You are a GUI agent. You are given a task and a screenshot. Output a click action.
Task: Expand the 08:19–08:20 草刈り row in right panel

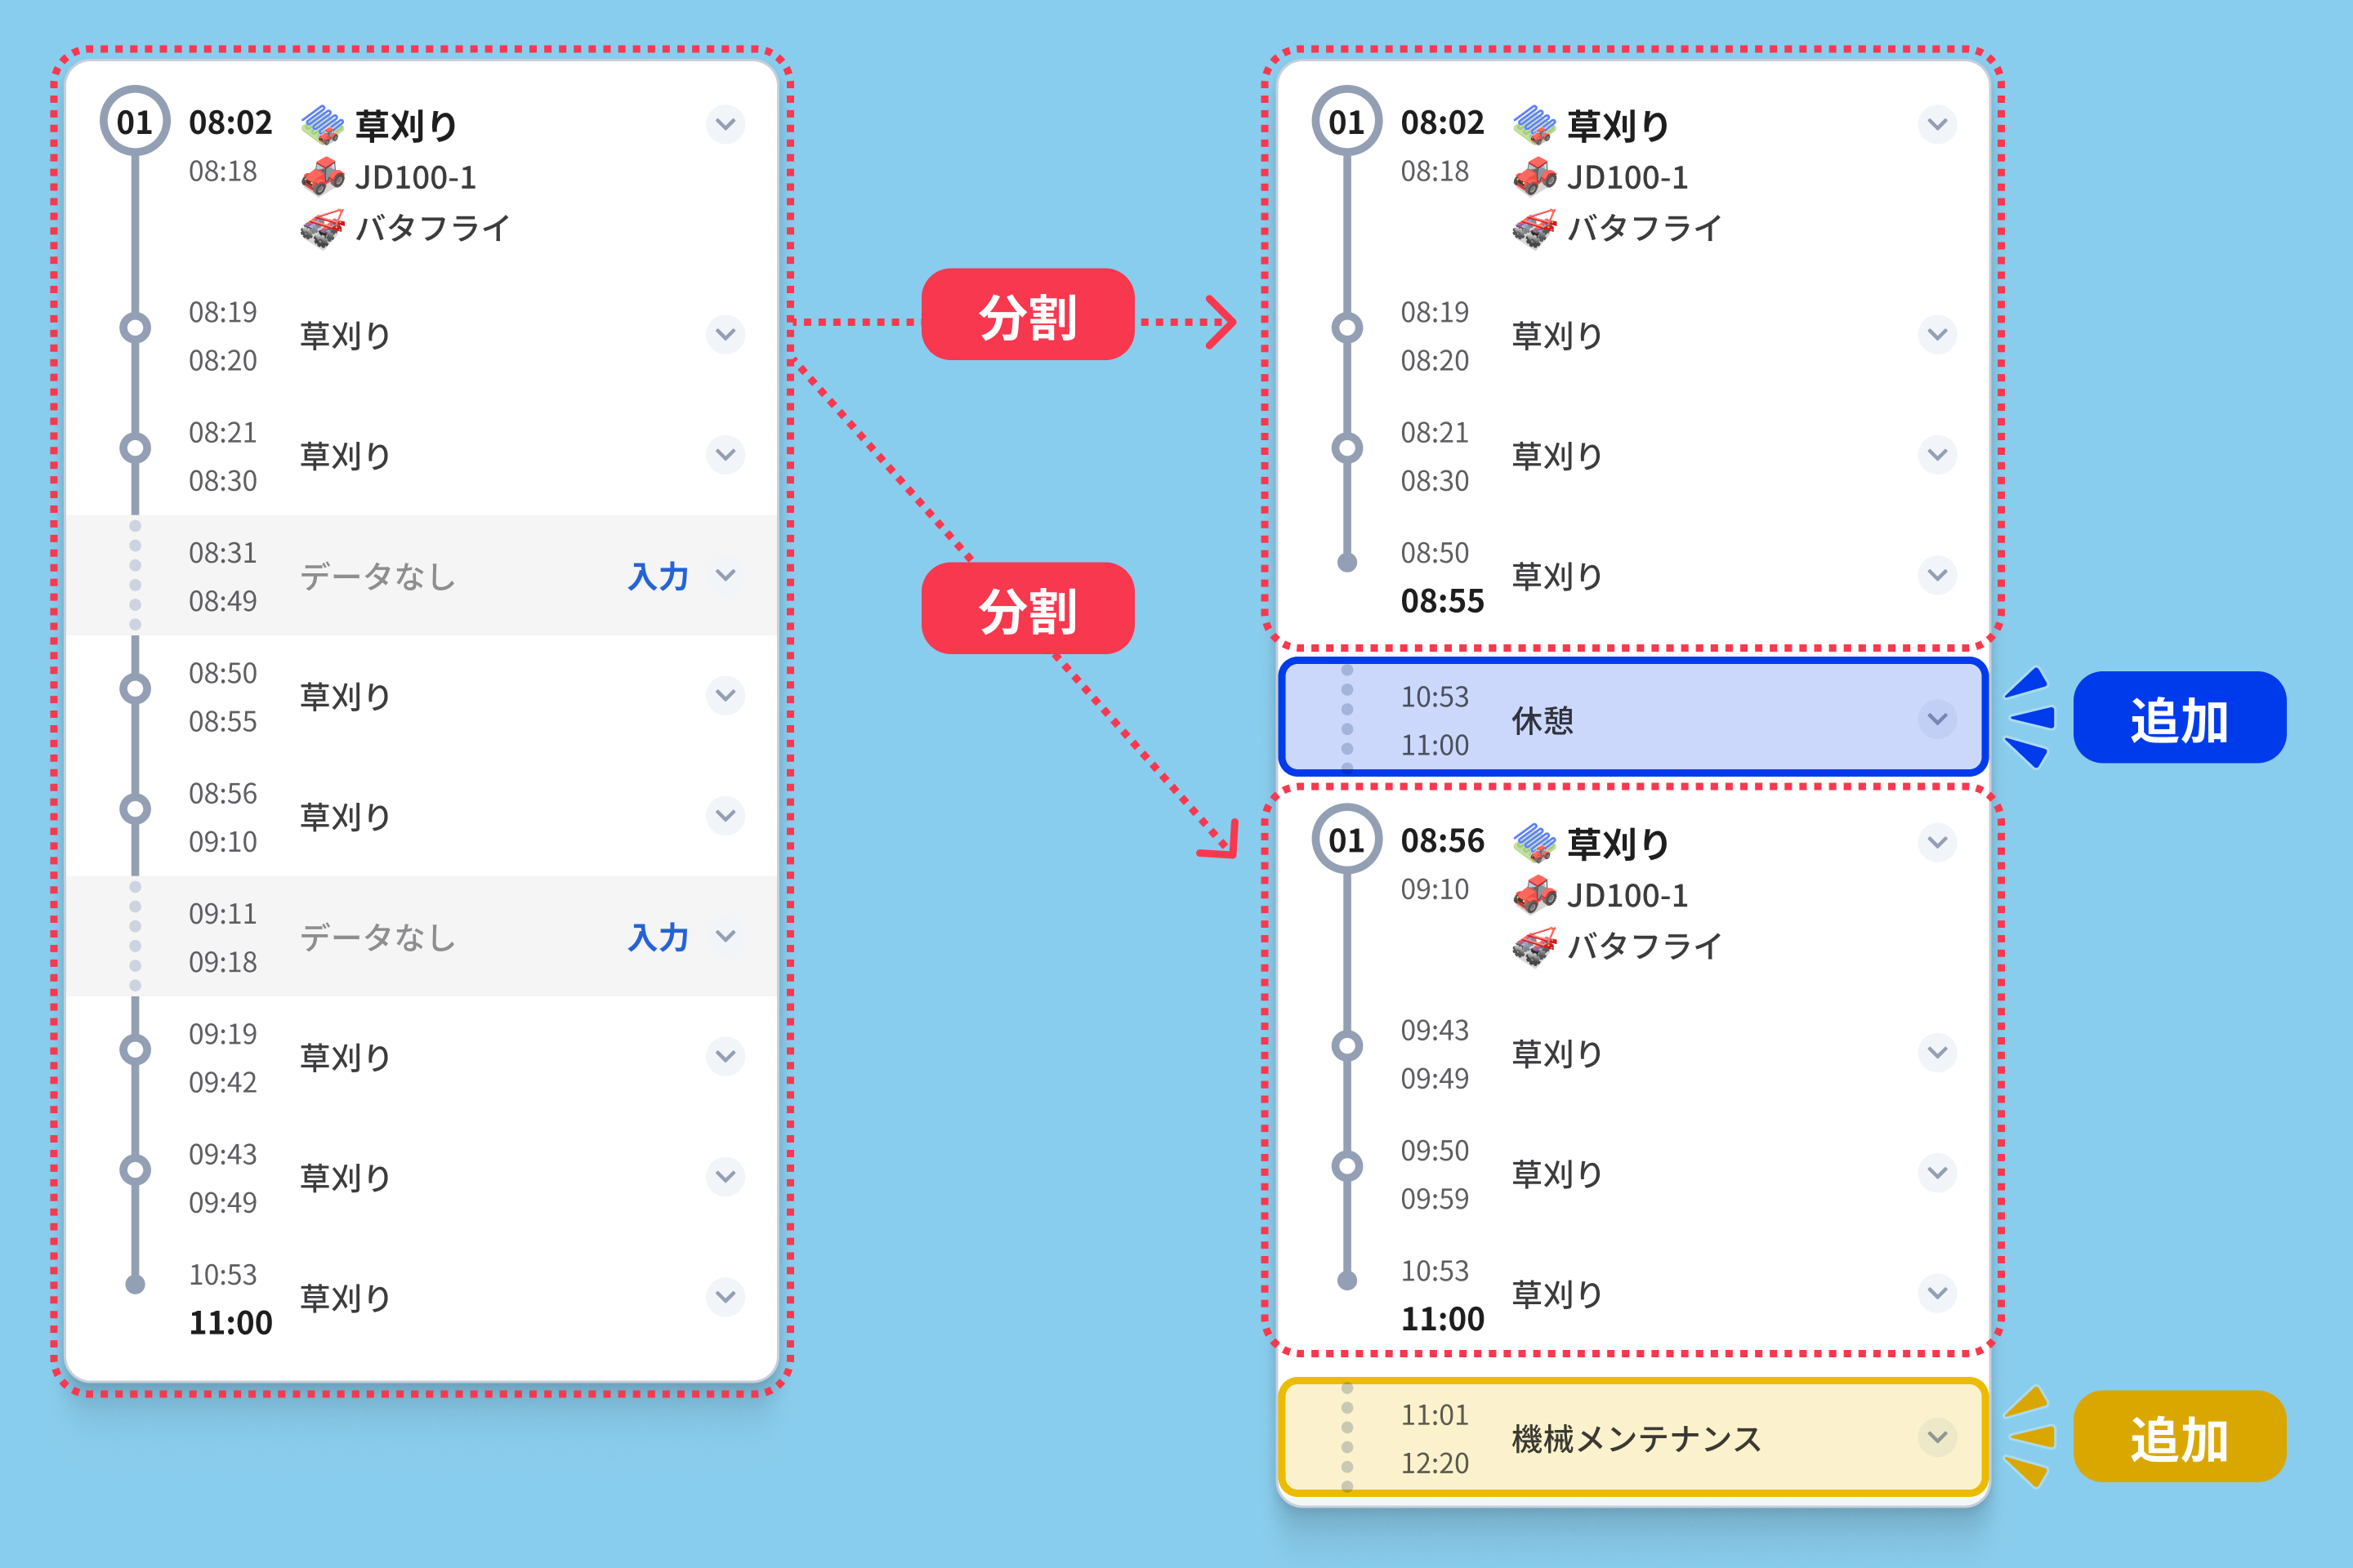tap(1938, 335)
